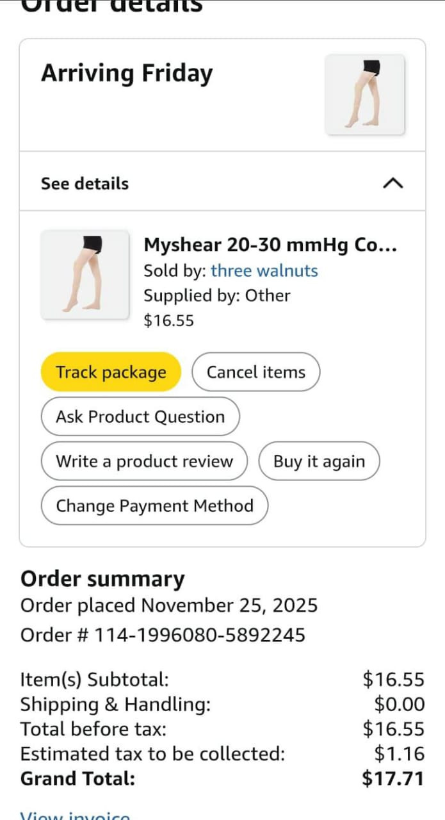This screenshot has width=445, height=820.
Task: Collapse the See details chevron arrow
Action: click(x=392, y=183)
